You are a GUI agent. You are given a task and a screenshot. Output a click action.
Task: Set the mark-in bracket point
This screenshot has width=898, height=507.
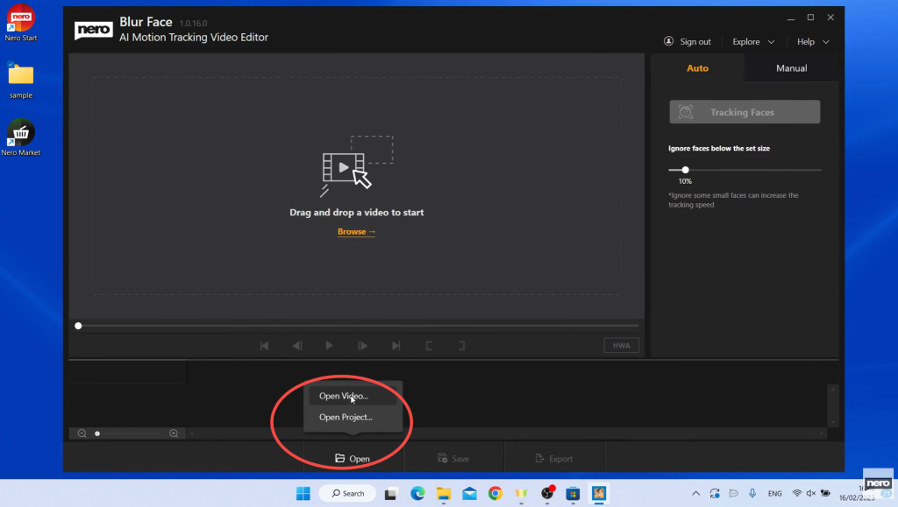point(429,346)
